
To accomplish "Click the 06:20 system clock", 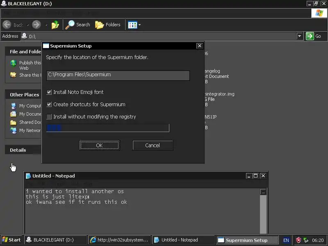I will 318,240.
